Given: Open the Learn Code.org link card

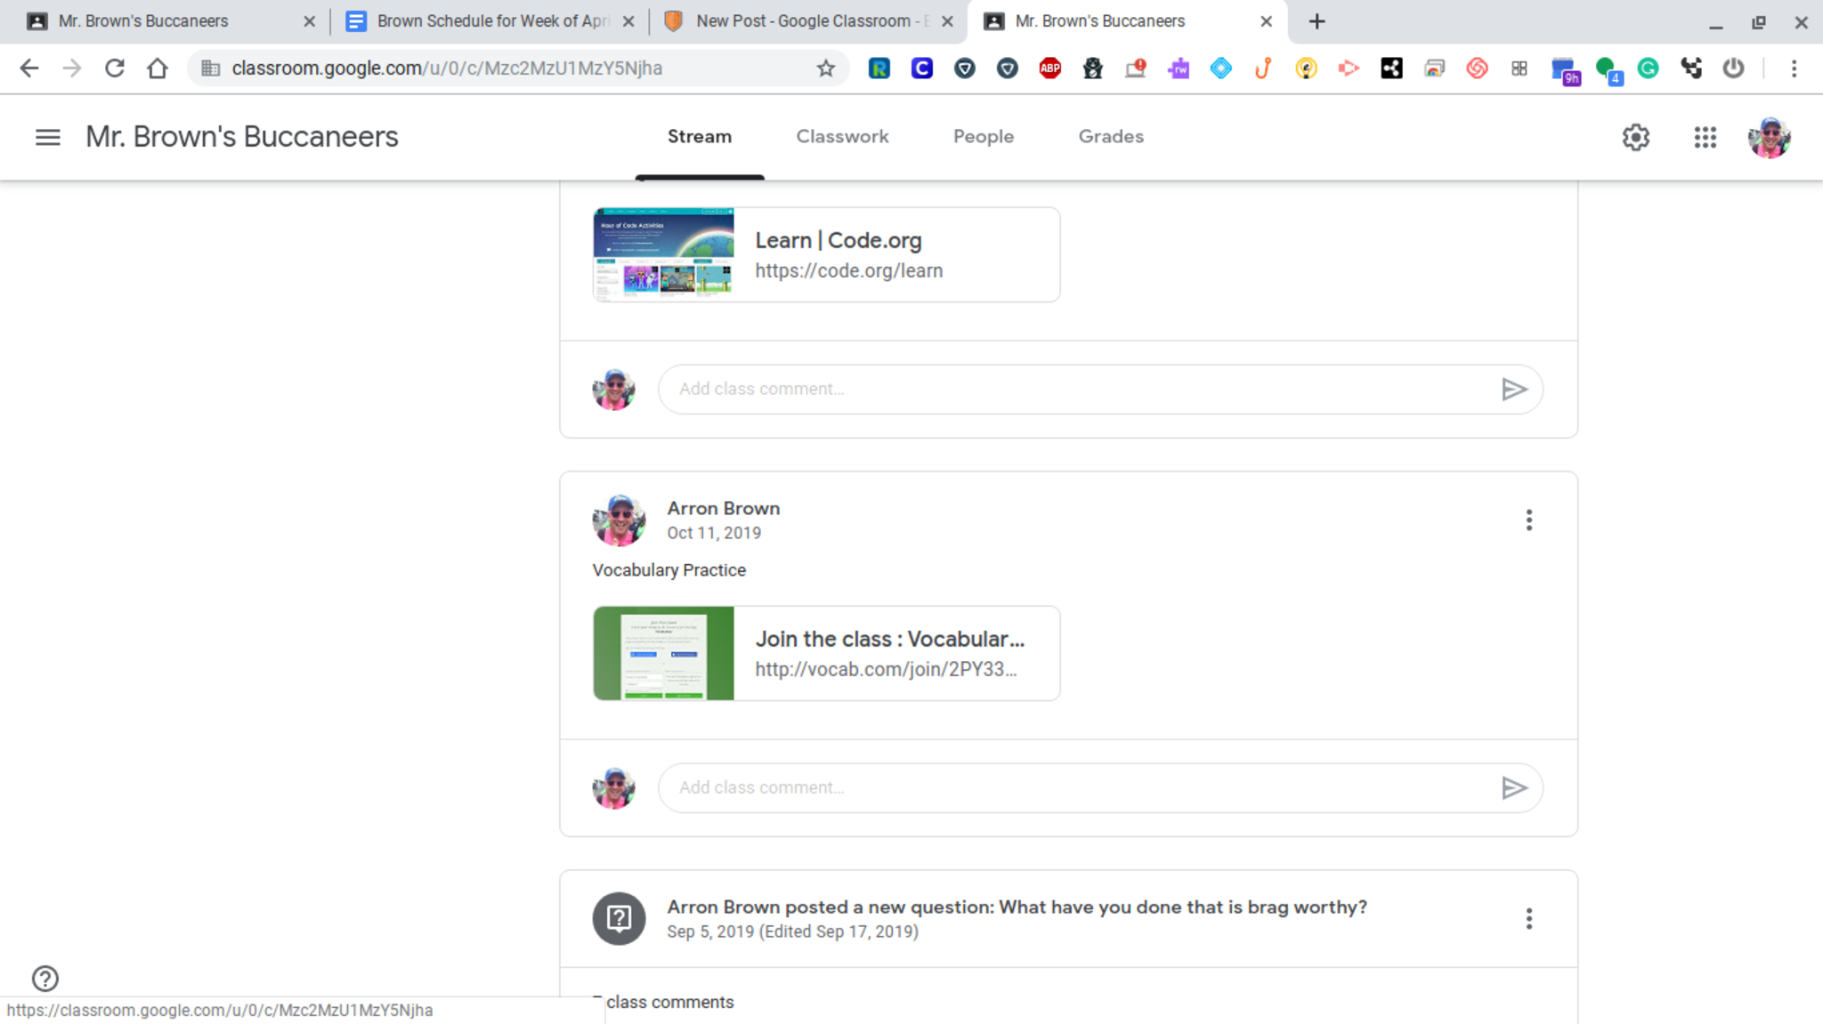Looking at the screenshot, I should (826, 254).
